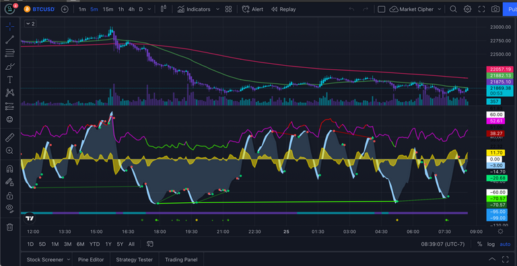Toggle log scale mode
The height and width of the screenshot is (266, 517).
(x=491, y=244)
